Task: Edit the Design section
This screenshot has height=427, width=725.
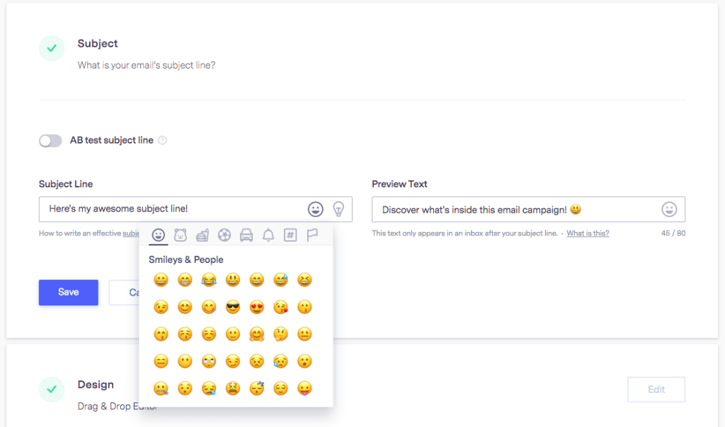Action: [x=656, y=390]
